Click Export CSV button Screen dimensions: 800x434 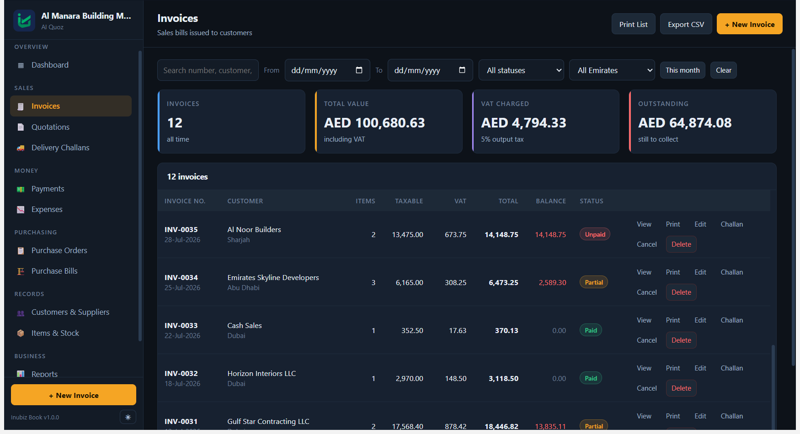[x=686, y=24]
